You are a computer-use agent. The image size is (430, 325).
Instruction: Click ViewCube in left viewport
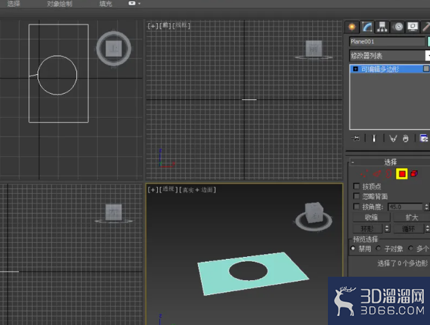pos(114,213)
